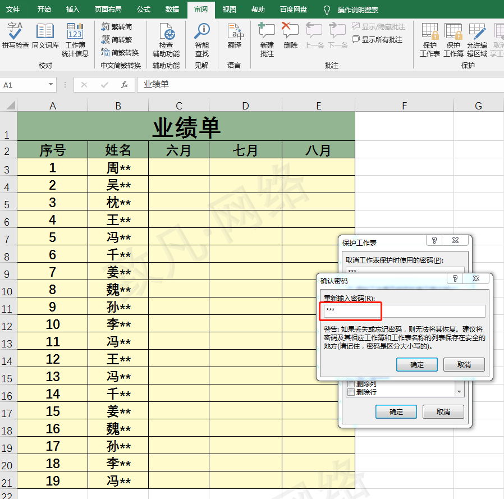Select the name cell 吴**
This screenshot has width=504, height=499.
118,185
